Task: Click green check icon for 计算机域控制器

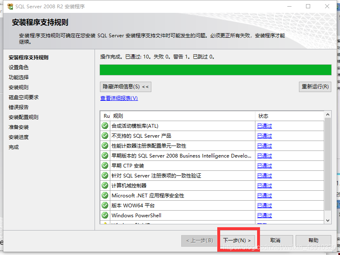Action: [105, 186]
